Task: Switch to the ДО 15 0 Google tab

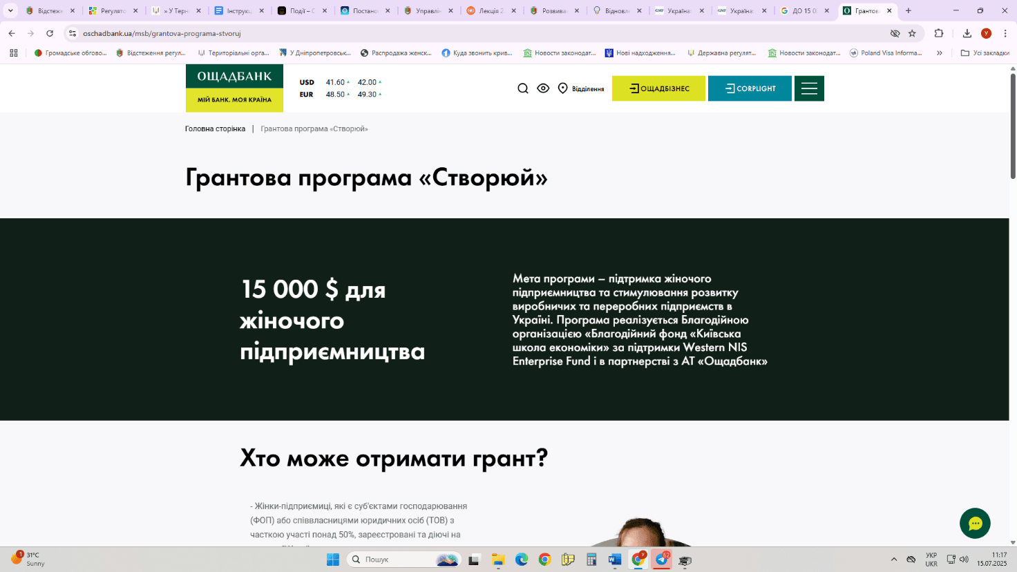Action: point(805,10)
